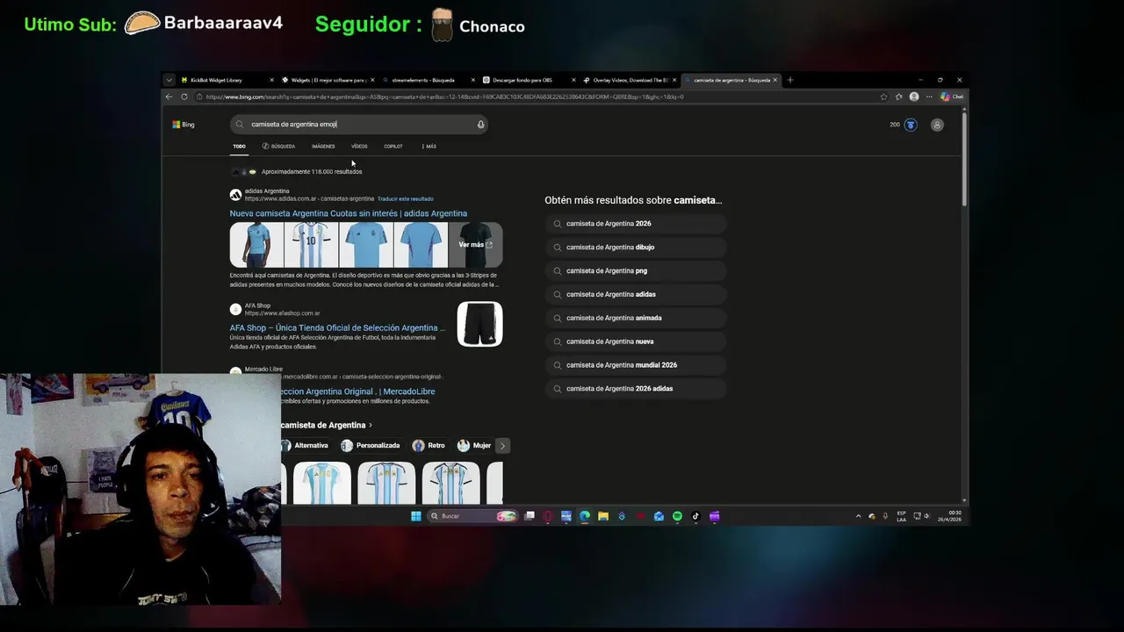Search suggestion camiseta de Argentina dibujo
Screen dimensions: 1124x632
pos(636,248)
